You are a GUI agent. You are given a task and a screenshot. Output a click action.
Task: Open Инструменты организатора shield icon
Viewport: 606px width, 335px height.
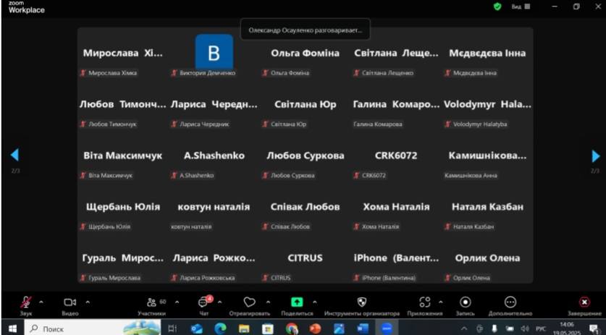(362, 302)
